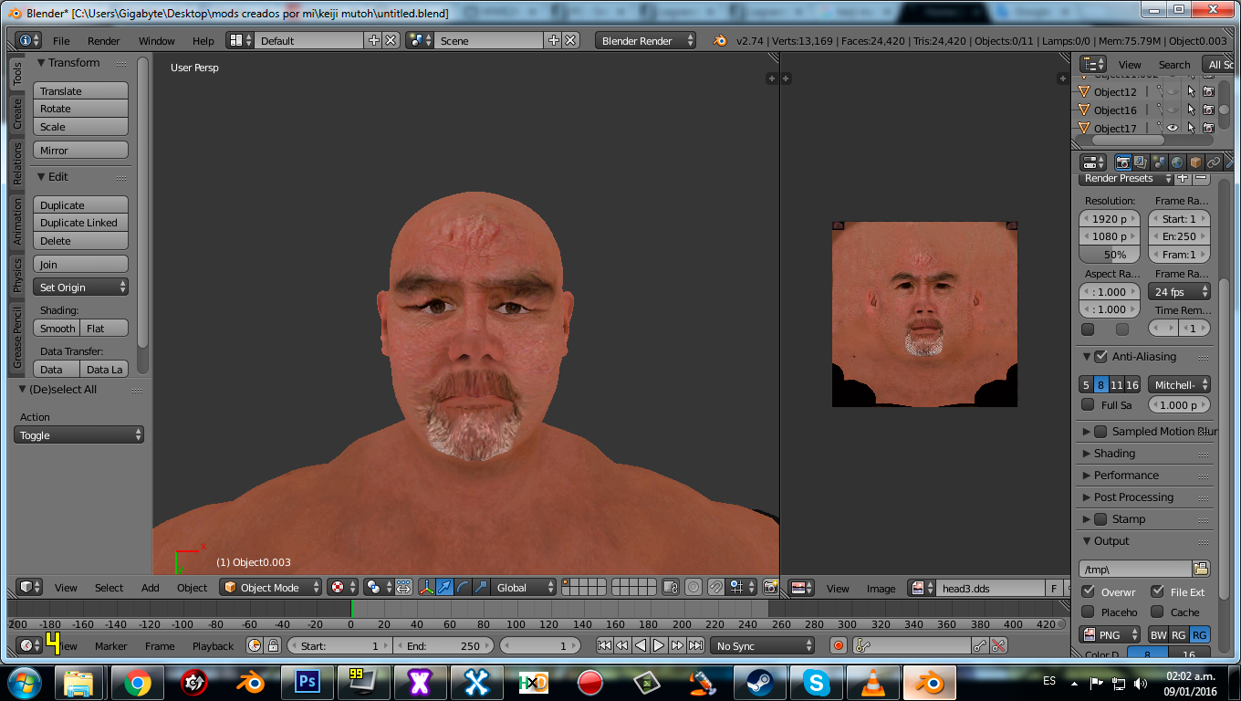Play the animation forward
The height and width of the screenshot is (701, 1241).
point(659,645)
